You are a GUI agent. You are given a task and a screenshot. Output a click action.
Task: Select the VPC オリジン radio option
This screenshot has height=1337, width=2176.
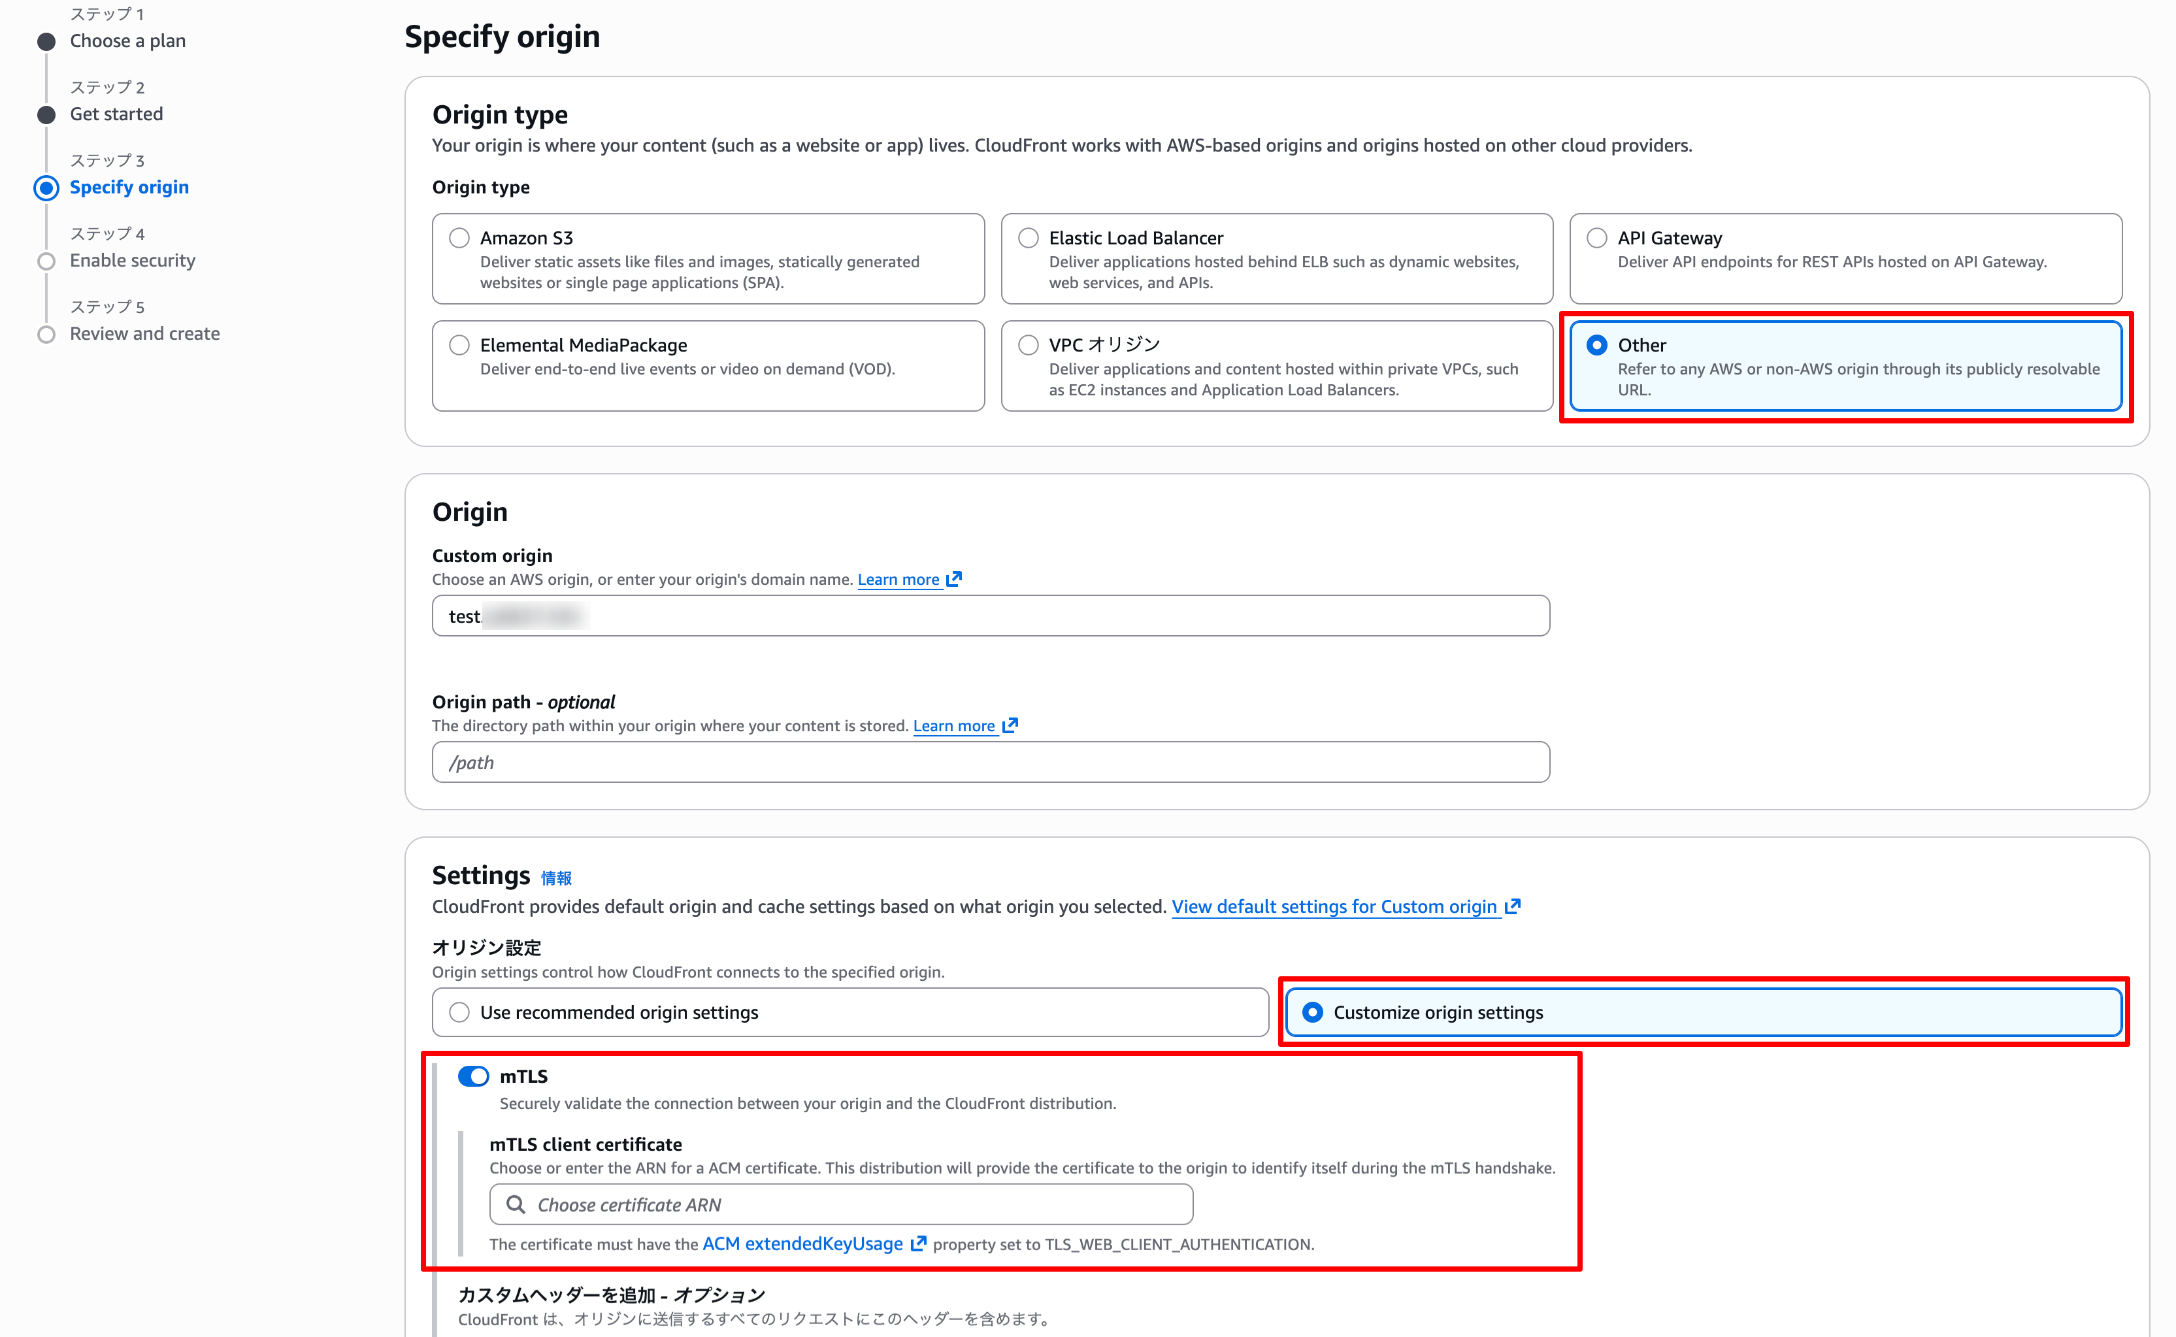[1027, 345]
